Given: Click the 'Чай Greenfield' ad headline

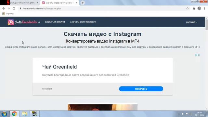Looking at the screenshot, I should pyautogui.click(x=59, y=67).
